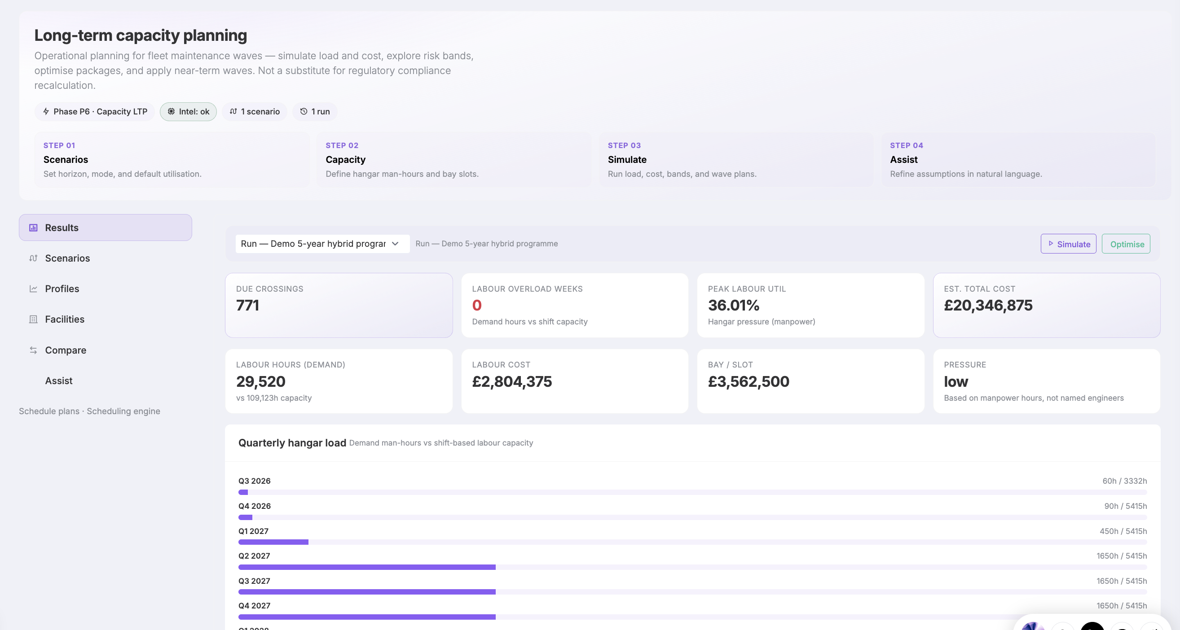The width and height of the screenshot is (1180, 630).
Task: Click the lightning icon on Phase P6 chip
Action: pos(46,112)
